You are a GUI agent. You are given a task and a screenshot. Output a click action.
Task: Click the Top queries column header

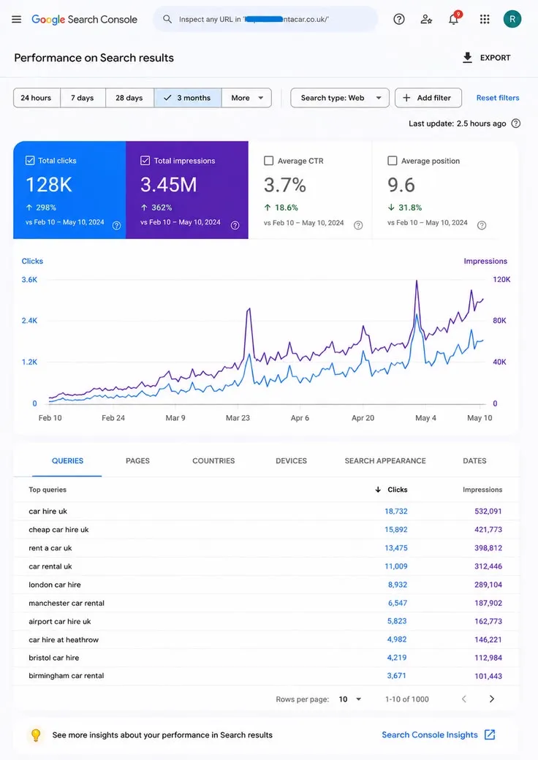tap(48, 490)
